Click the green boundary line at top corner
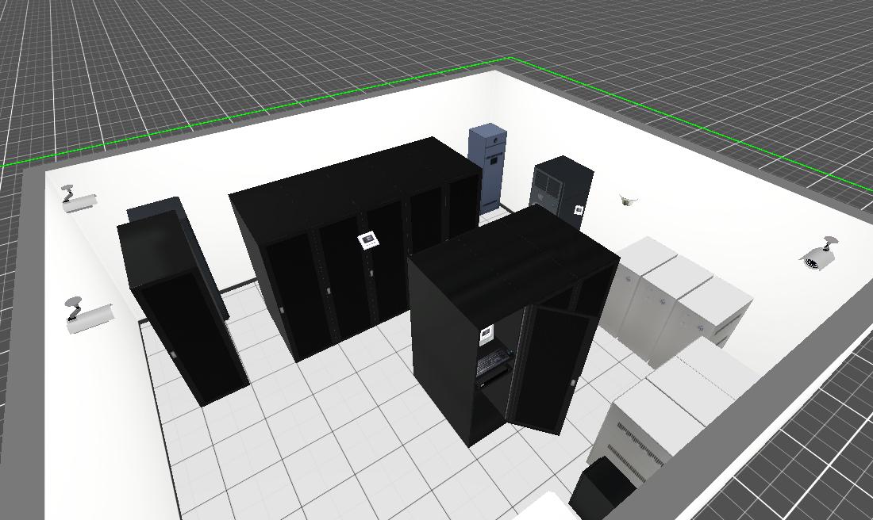This screenshot has height=520, width=873. (x=509, y=59)
